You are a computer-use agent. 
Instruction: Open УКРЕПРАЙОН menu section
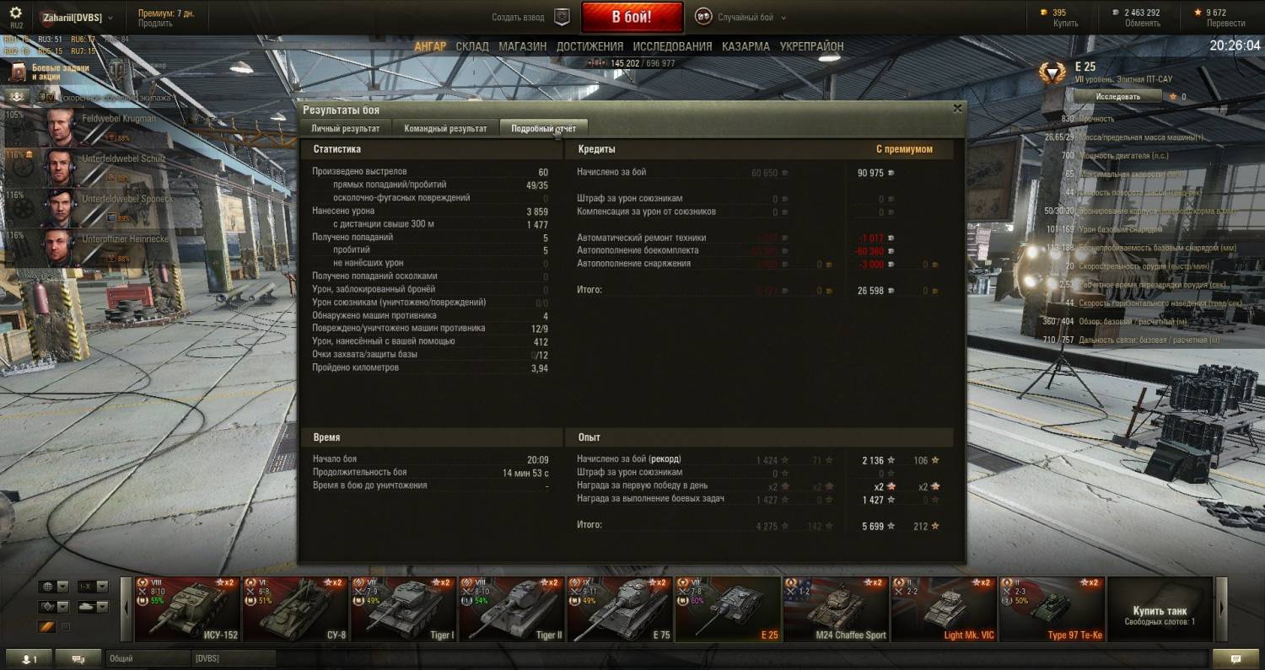tap(811, 46)
